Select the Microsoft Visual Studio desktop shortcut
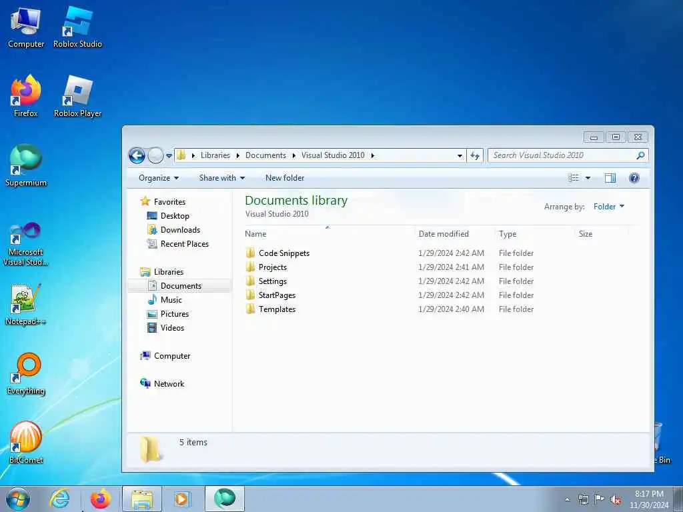Image resolution: width=683 pixels, height=512 pixels. (x=26, y=244)
